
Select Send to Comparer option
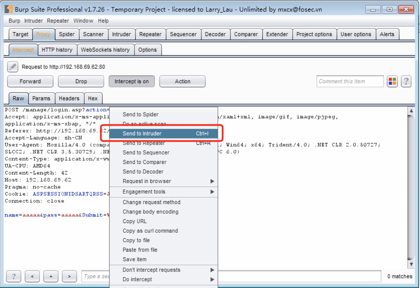pyautogui.click(x=164, y=162)
